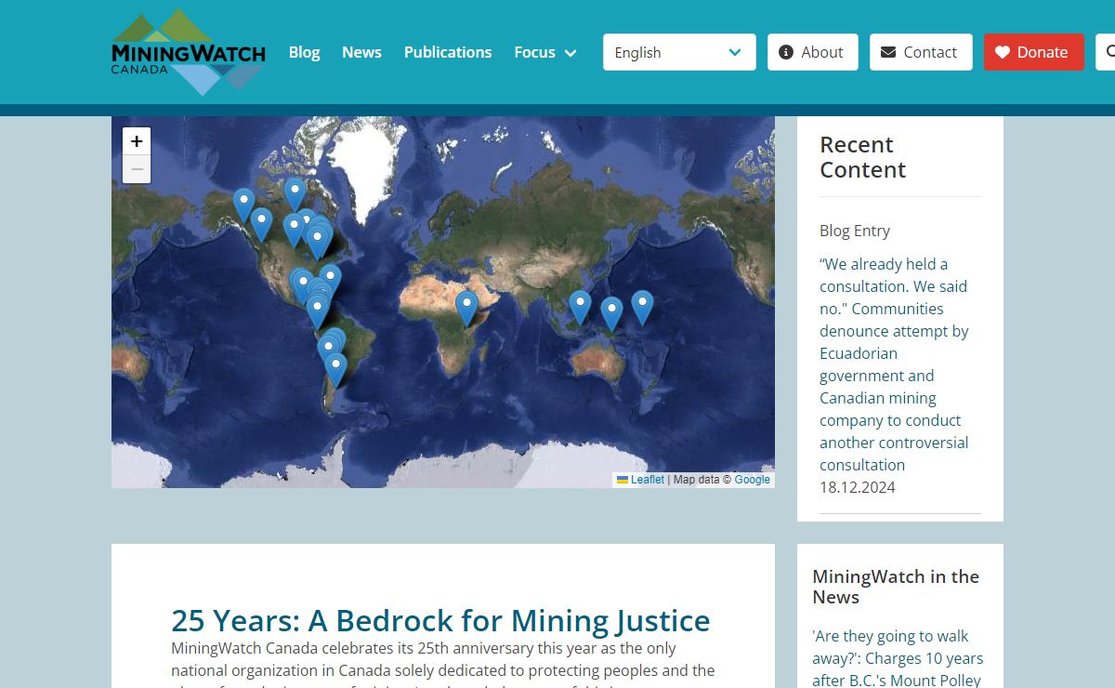Expand the Focus dropdown menu

(545, 52)
